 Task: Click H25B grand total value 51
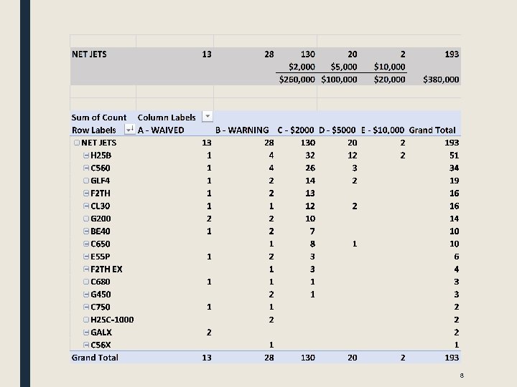[x=454, y=156]
